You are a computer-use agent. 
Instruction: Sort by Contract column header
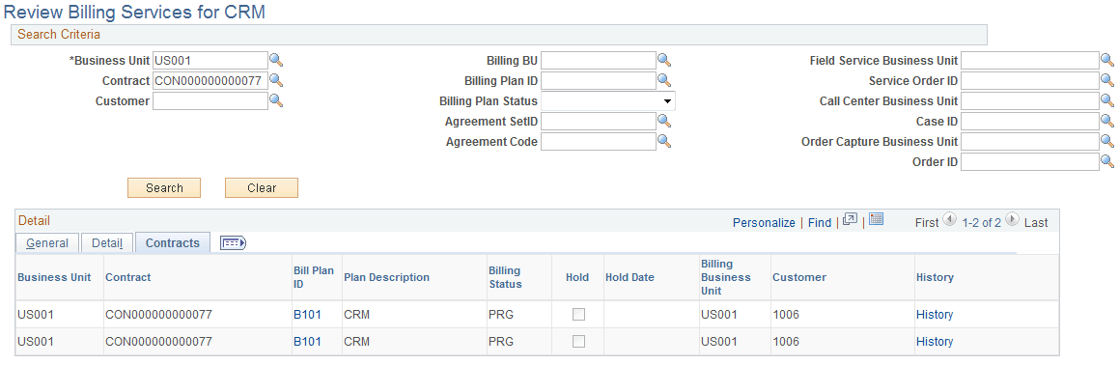127,277
